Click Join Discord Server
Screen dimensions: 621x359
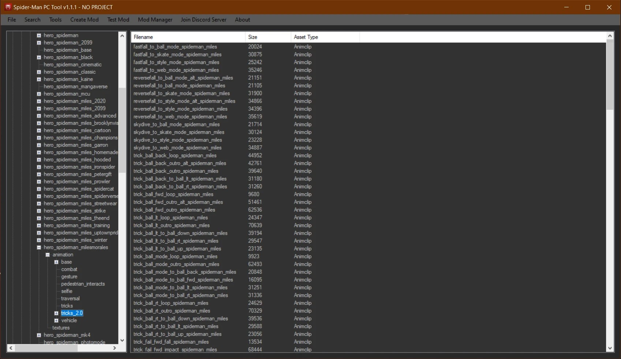pos(203,20)
